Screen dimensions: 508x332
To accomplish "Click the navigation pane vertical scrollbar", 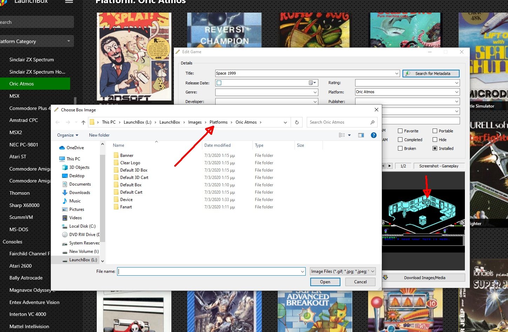I will [102, 203].
